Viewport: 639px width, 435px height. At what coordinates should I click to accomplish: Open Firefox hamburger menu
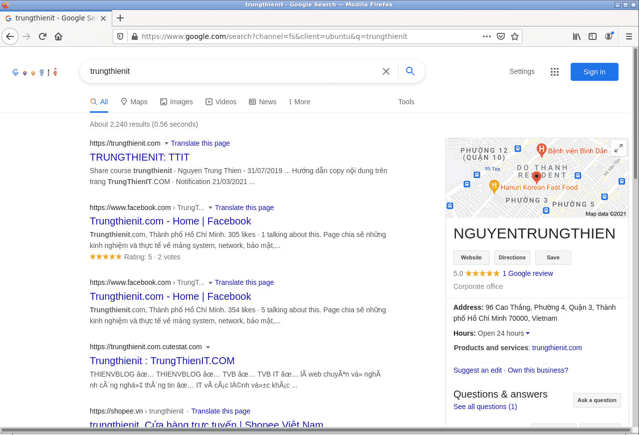(x=629, y=36)
